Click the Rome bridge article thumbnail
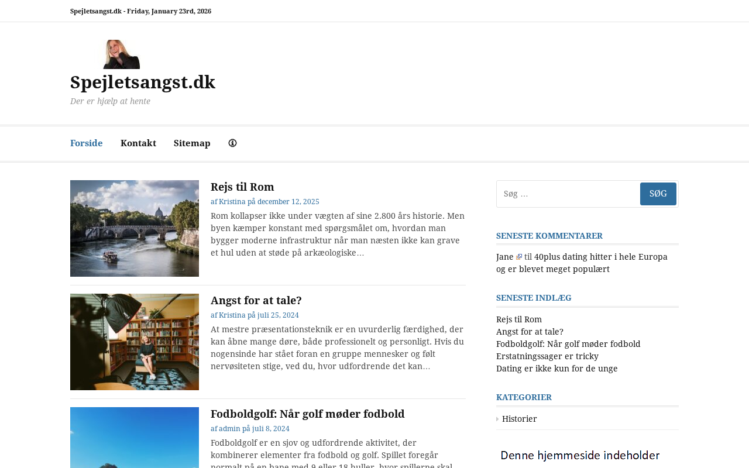Screen dimensions: 749x468 pos(135,228)
